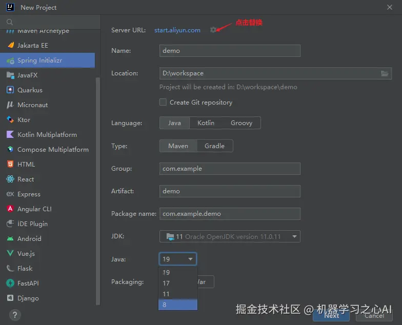This screenshot has height=325, width=402.
Task: Enable Create Git repository checkbox
Action: pos(163,103)
